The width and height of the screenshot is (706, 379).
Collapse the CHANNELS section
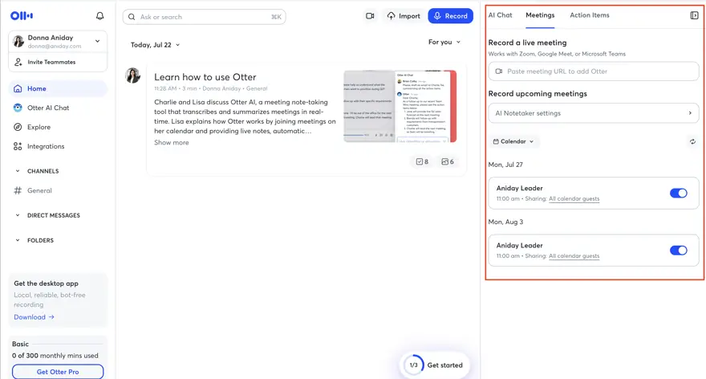point(18,171)
